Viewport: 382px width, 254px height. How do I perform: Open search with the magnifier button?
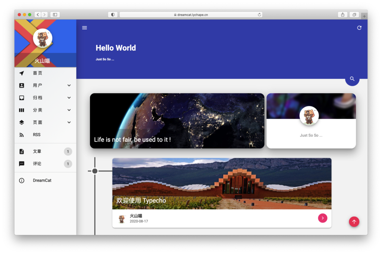[352, 79]
